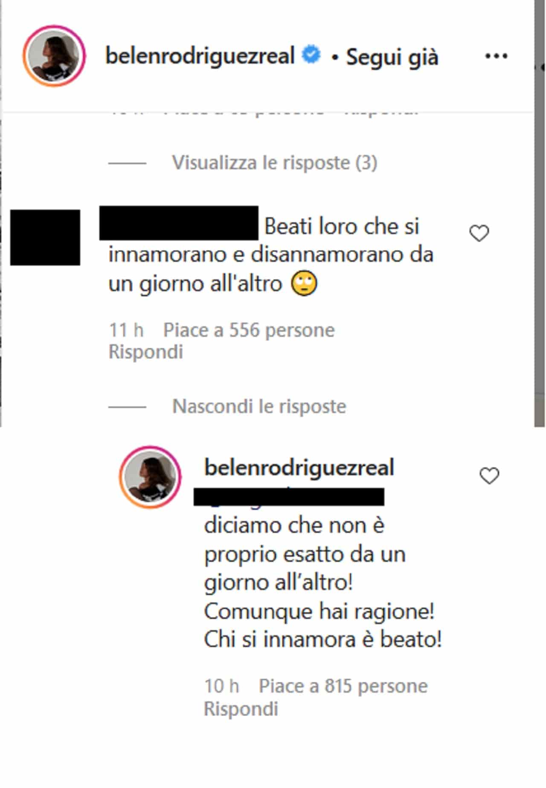Toggle the 'Segui già' following button
546x788 pixels.
(x=392, y=57)
